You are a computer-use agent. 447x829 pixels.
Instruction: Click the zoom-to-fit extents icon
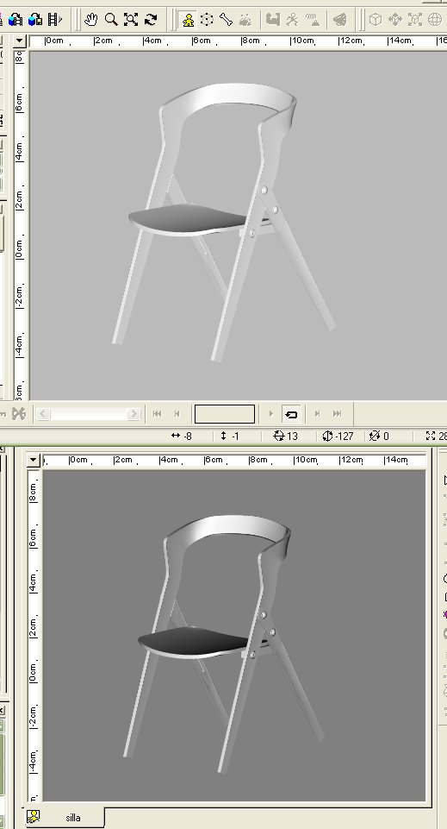pyautogui.click(x=131, y=20)
